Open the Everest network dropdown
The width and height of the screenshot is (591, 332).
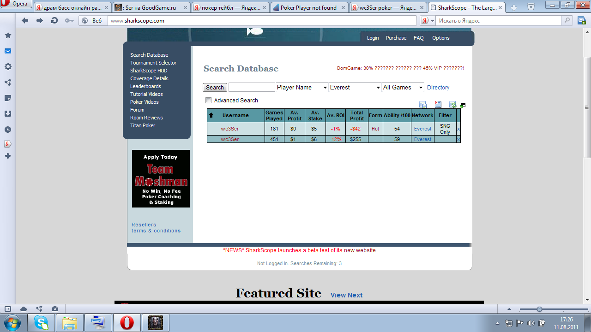(x=355, y=87)
